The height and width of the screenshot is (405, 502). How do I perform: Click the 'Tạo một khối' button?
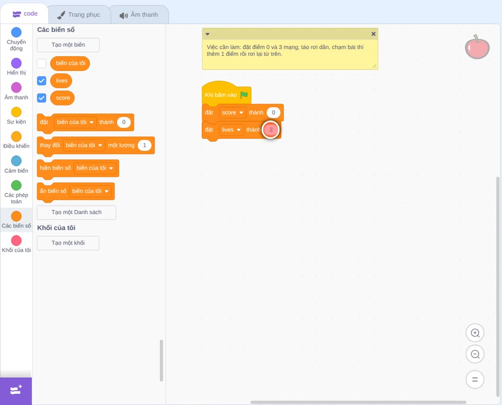tap(68, 243)
